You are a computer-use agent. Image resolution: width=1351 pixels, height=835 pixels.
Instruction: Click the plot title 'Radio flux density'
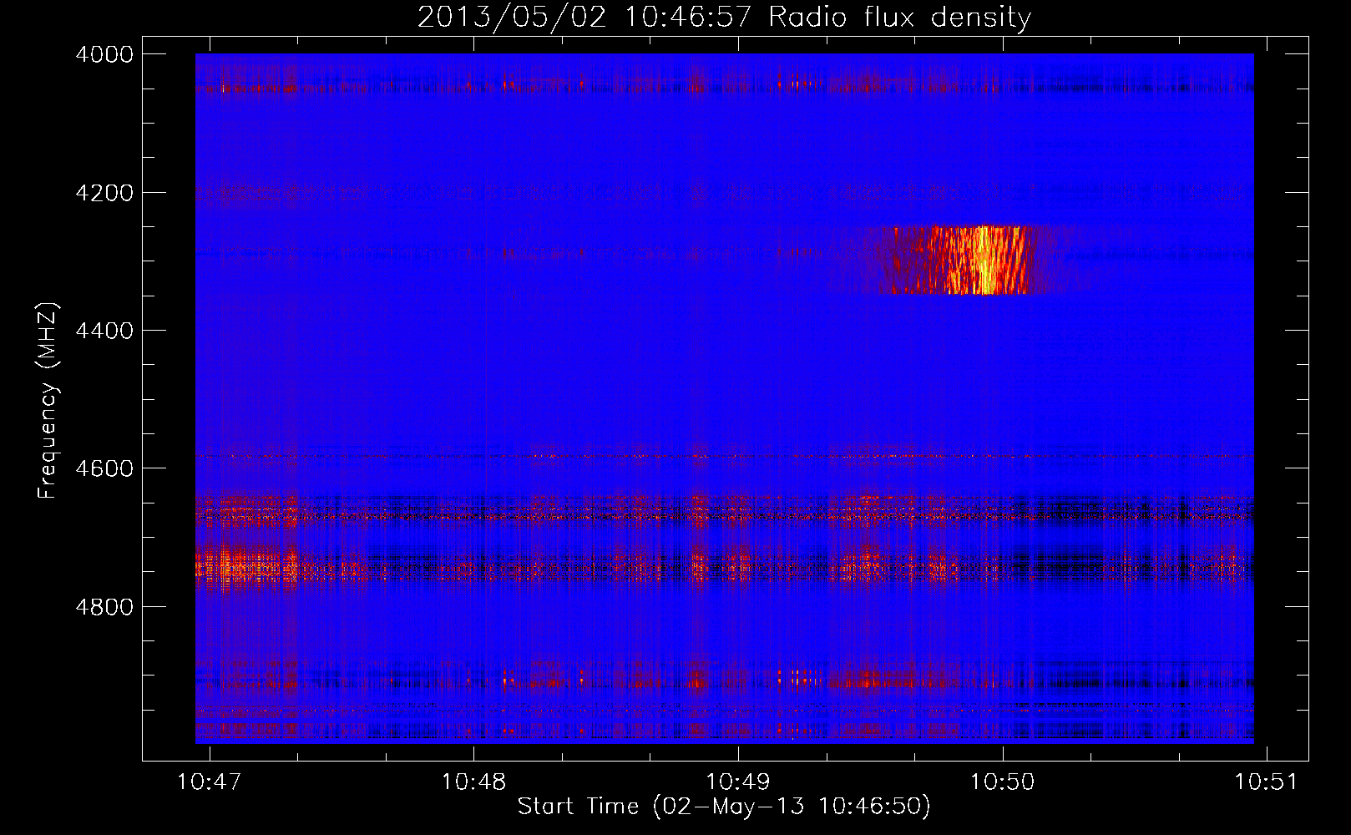pyautogui.click(x=899, y=18)
